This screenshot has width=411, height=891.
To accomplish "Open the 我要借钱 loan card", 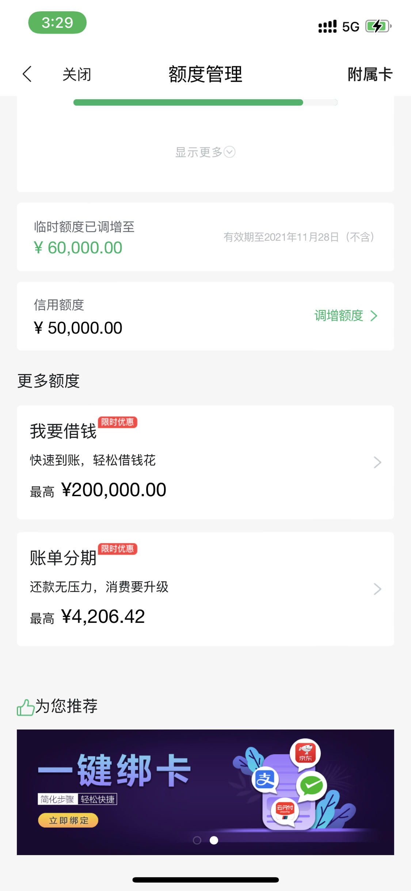I will [x=205, y=462].
